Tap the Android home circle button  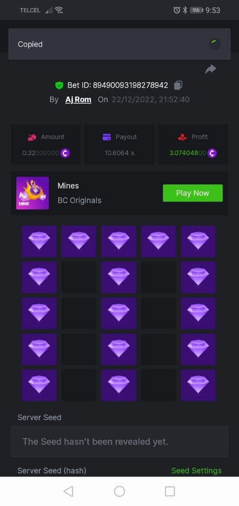(119, 491)
